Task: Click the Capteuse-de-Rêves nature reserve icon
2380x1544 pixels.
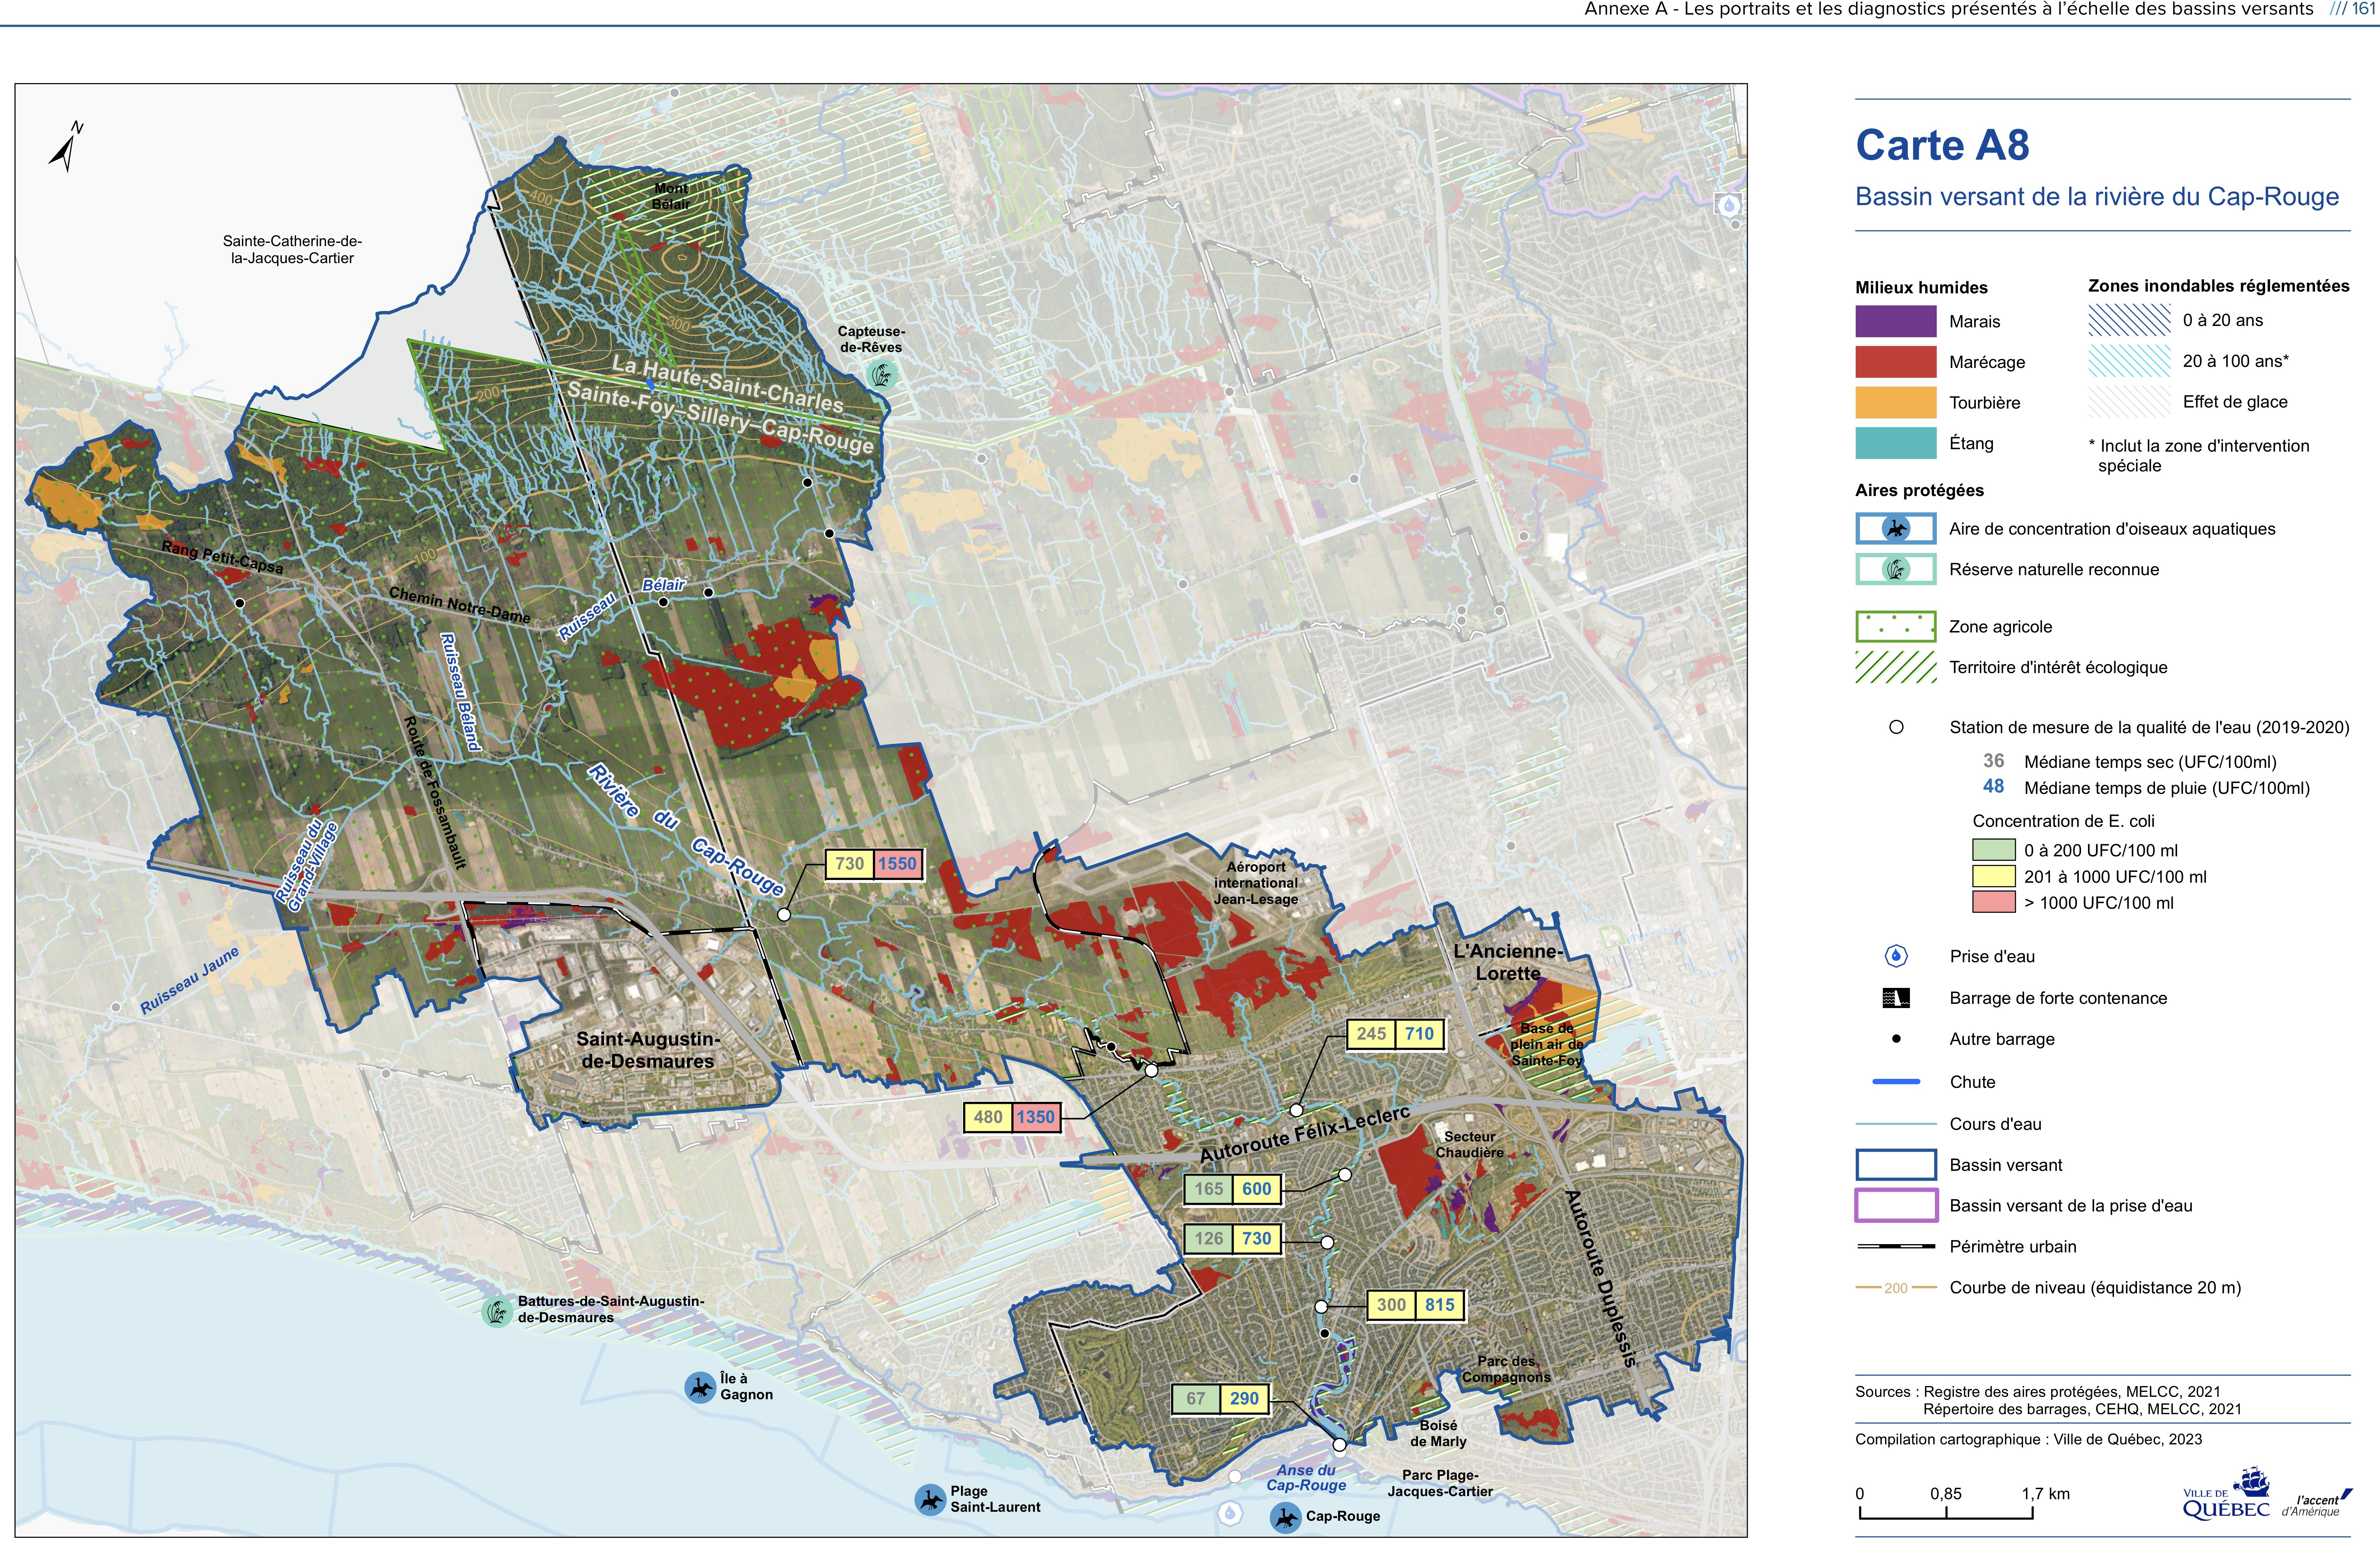Action: click(x=882, y=375)
